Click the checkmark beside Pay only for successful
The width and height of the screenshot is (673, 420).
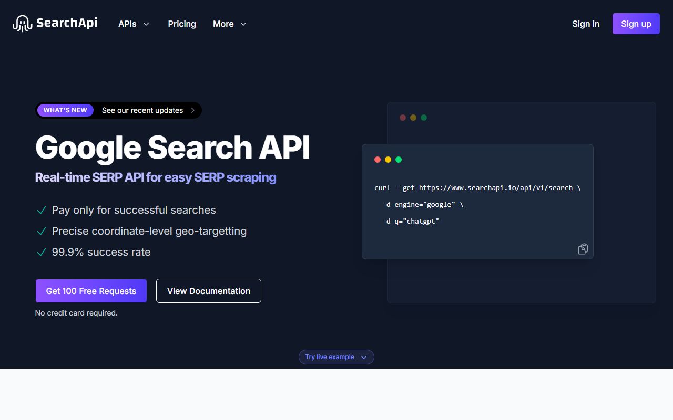41,211
